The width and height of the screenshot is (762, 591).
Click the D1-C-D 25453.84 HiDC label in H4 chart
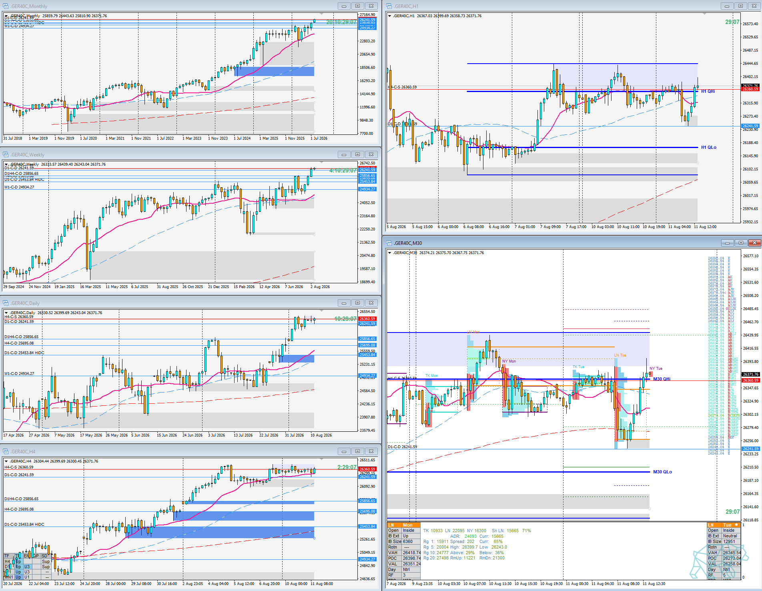24,524
